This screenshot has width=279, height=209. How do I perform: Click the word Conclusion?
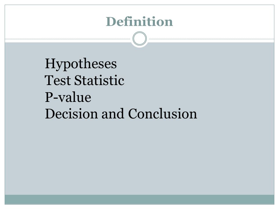[x=163, y=114]
